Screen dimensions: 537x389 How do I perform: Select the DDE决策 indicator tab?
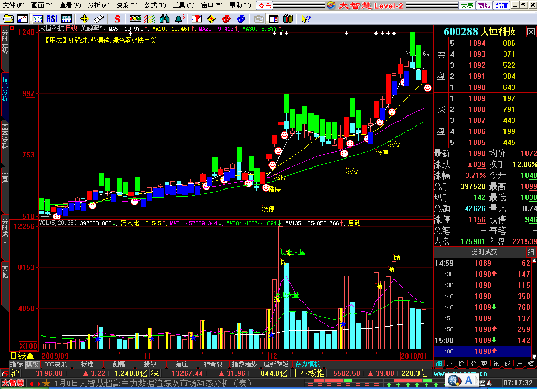point(56,364)
